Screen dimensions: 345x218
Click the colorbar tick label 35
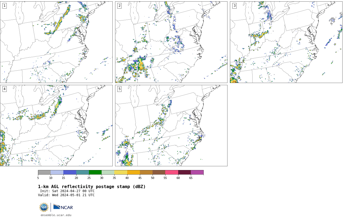pos(114,178)
